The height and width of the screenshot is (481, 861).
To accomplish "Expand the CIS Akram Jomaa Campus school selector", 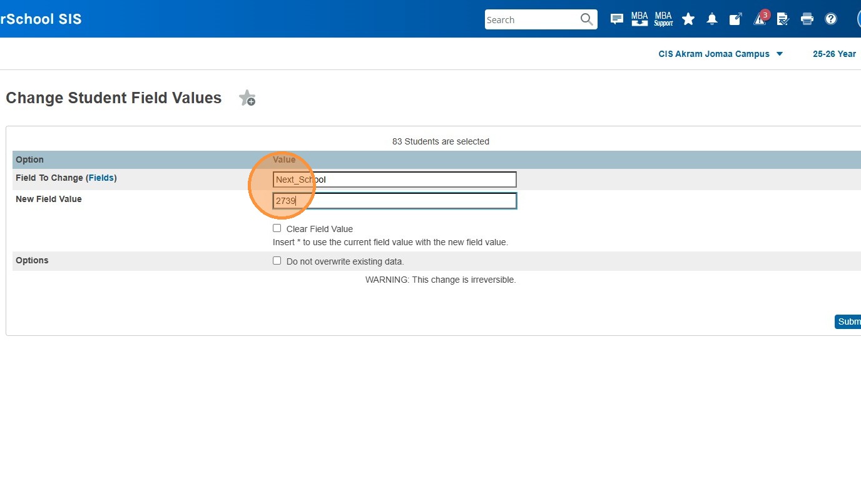I will coord(721,54).
